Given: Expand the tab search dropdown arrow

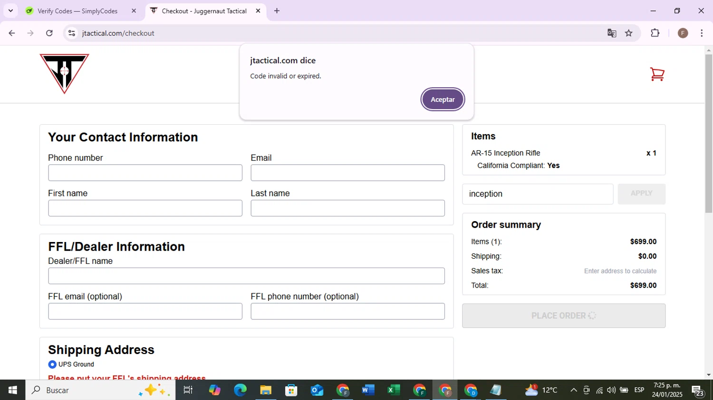Looking at the screenshot, I should click(10, 10).
